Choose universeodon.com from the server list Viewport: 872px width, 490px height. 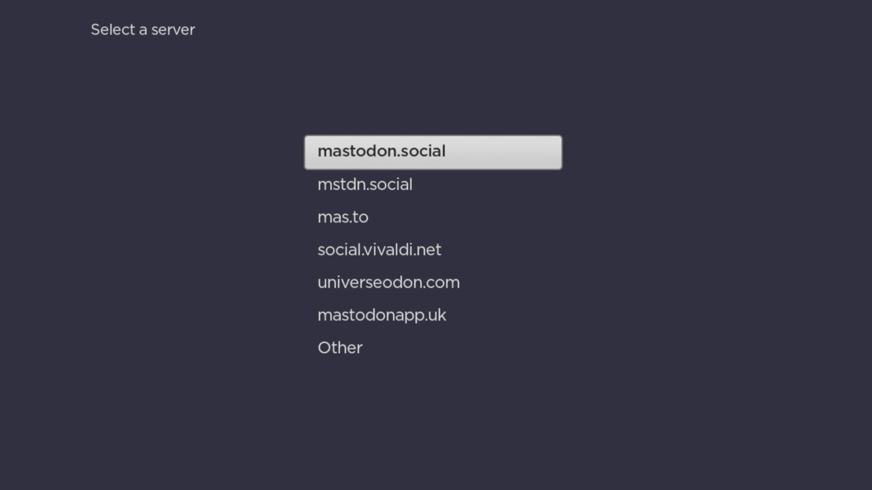point(388,282)
